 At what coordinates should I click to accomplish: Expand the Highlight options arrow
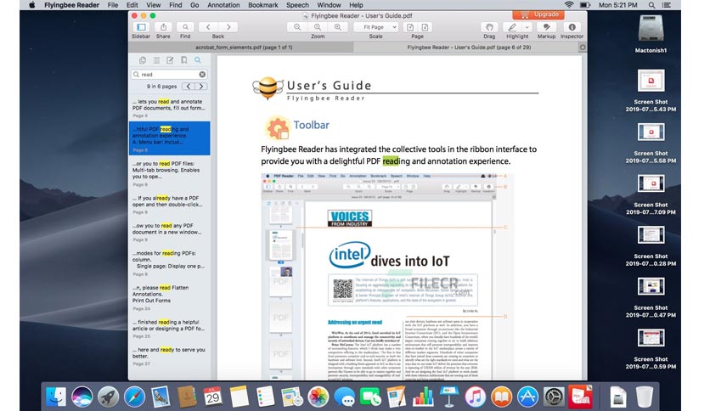[527, 27]
